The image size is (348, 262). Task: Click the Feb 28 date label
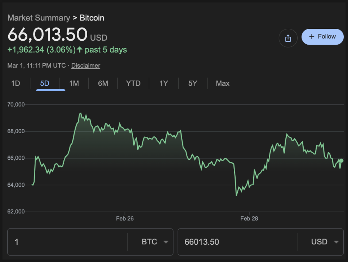point(249,218)
